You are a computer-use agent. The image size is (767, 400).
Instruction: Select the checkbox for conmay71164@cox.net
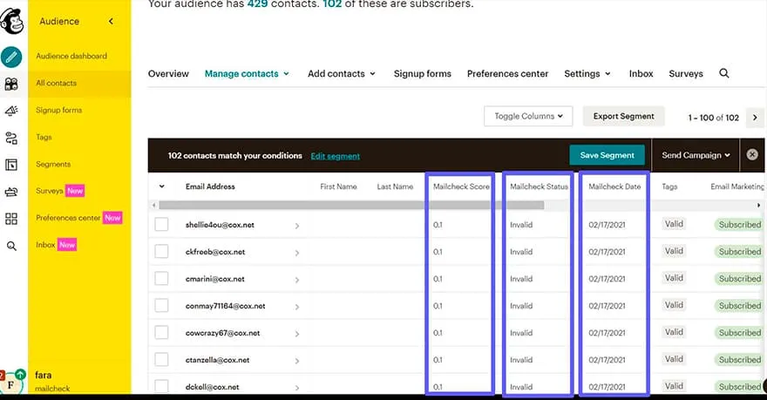[161, 306]
